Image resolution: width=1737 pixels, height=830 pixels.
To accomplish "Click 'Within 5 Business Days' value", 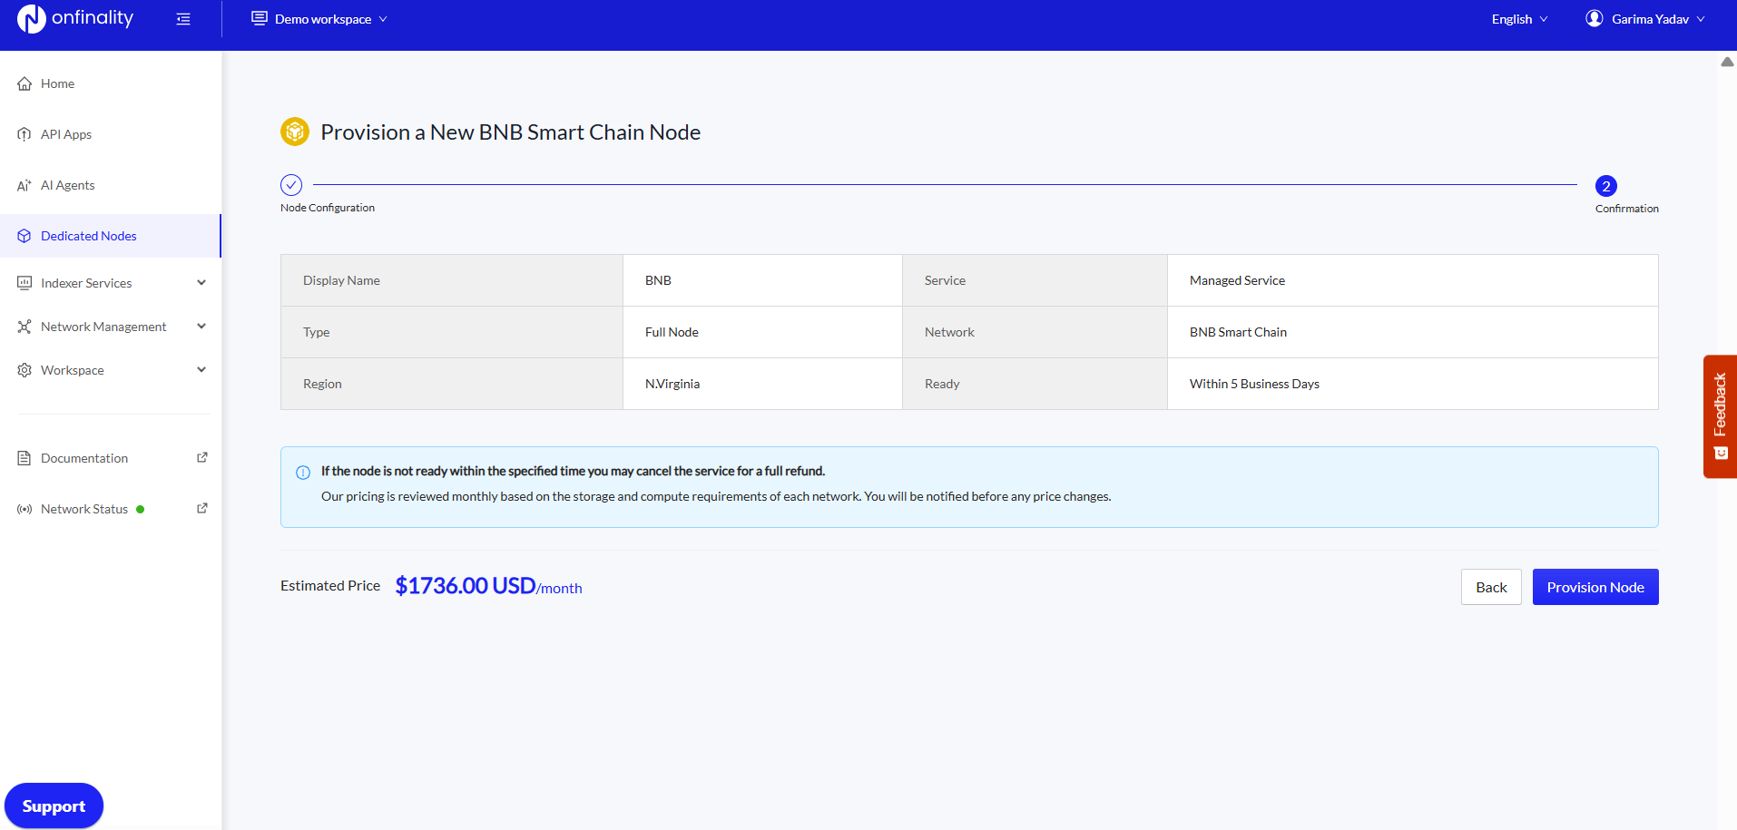I will click(x=1254, y=384).
